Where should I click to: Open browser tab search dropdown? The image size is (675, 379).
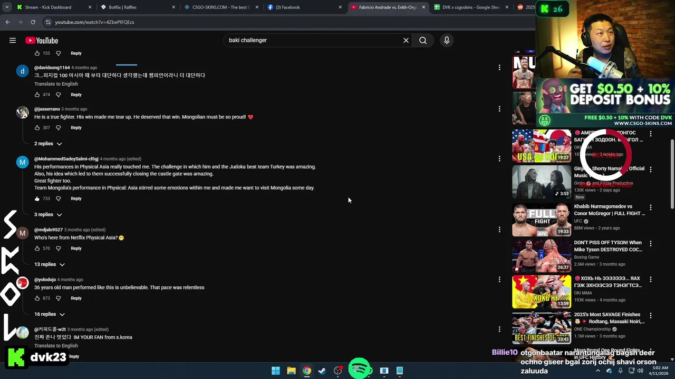pos(6,7)
